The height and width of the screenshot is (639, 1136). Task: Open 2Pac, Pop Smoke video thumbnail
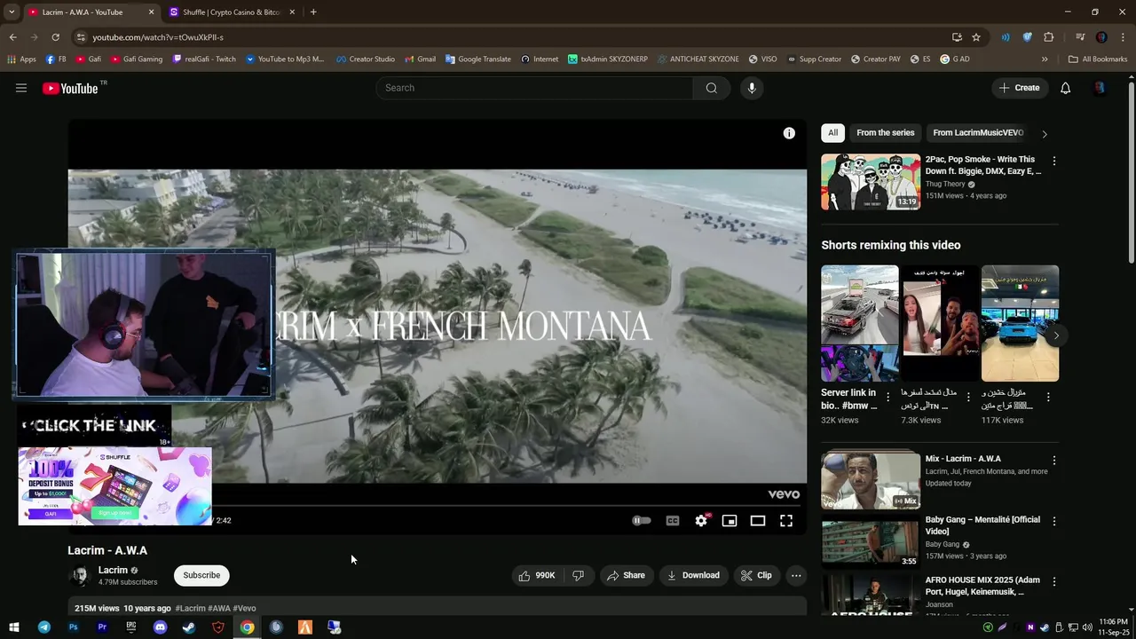point(871,182)
